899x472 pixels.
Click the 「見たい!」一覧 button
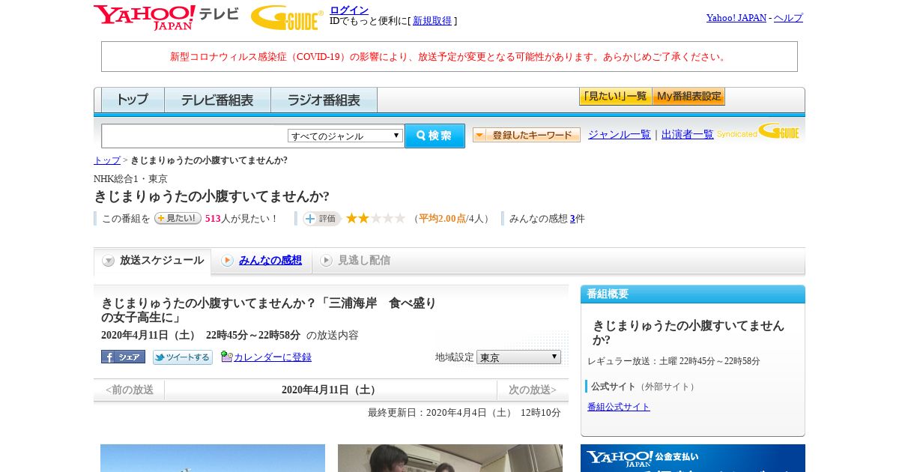click(x=615, y=97)
